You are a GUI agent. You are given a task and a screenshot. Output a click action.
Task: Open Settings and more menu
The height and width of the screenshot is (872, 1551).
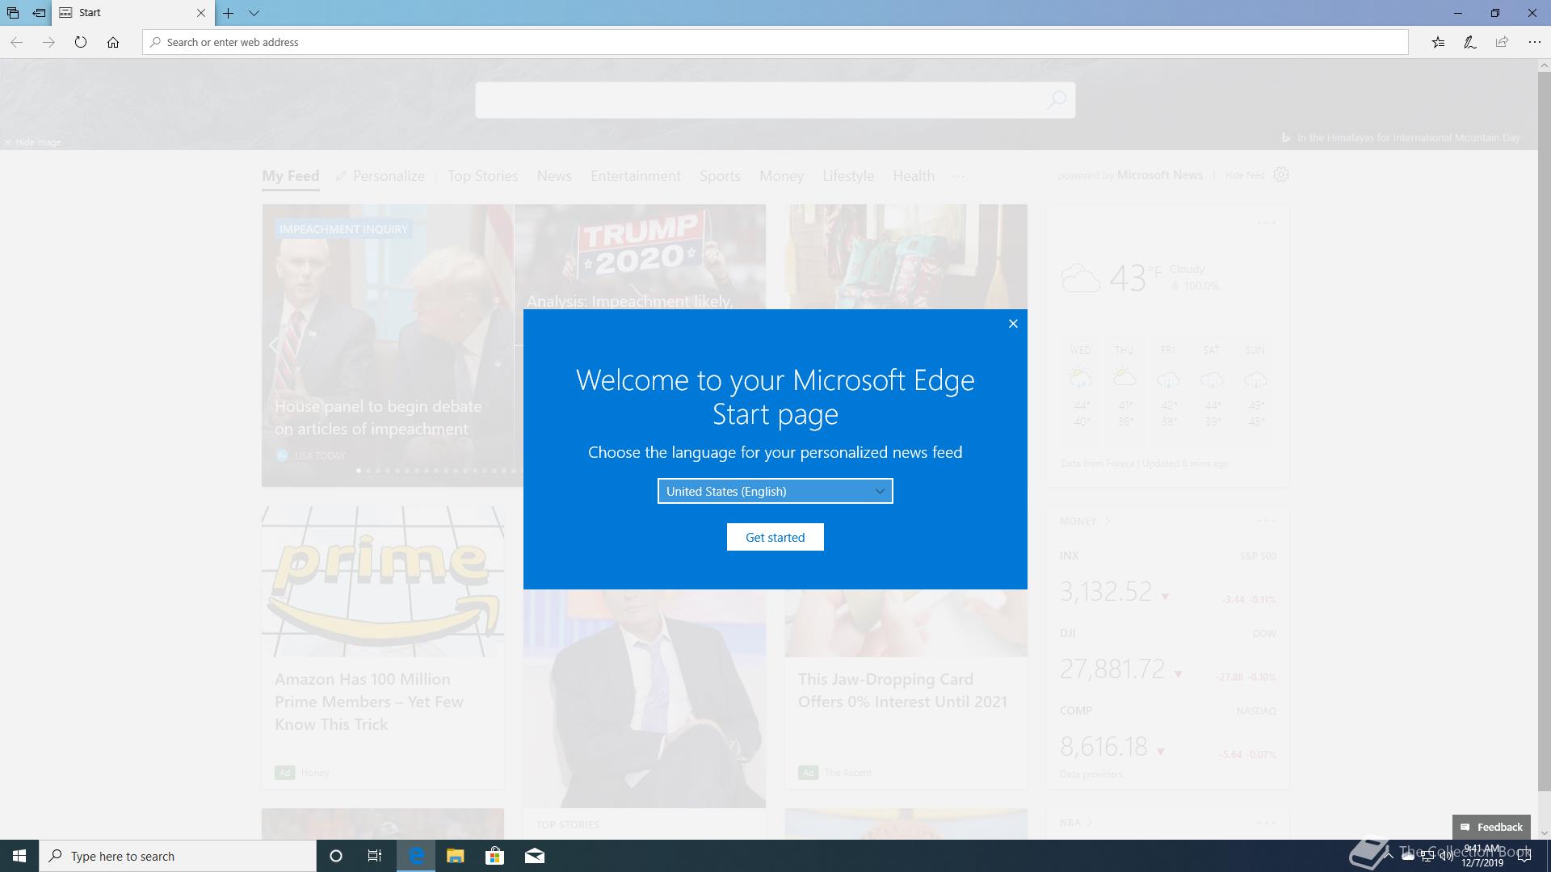click(1534, 42)
